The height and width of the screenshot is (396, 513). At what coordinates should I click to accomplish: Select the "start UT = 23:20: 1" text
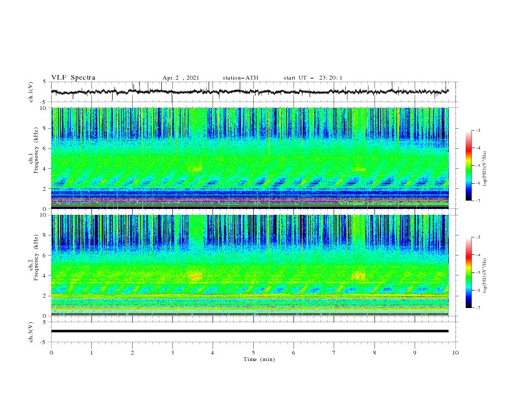coord(313,78)
